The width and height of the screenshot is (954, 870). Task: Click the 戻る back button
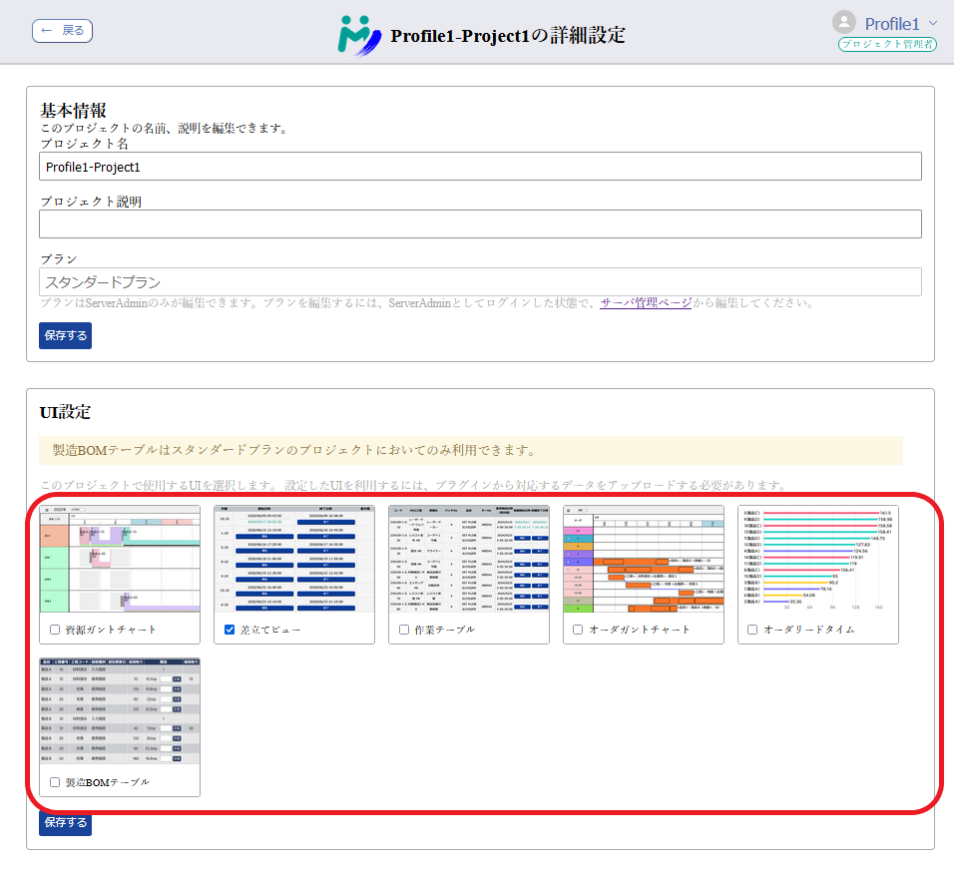pyautogui.click(x=62, y=31)
